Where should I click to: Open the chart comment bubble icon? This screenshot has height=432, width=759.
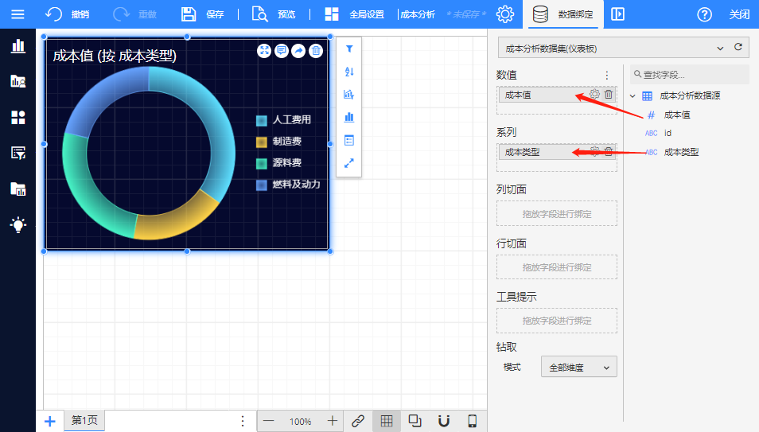point(282,51)
